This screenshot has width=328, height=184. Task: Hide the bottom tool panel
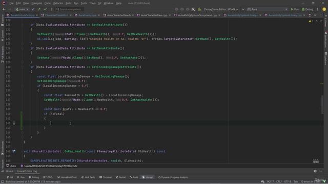pos(321,171)
